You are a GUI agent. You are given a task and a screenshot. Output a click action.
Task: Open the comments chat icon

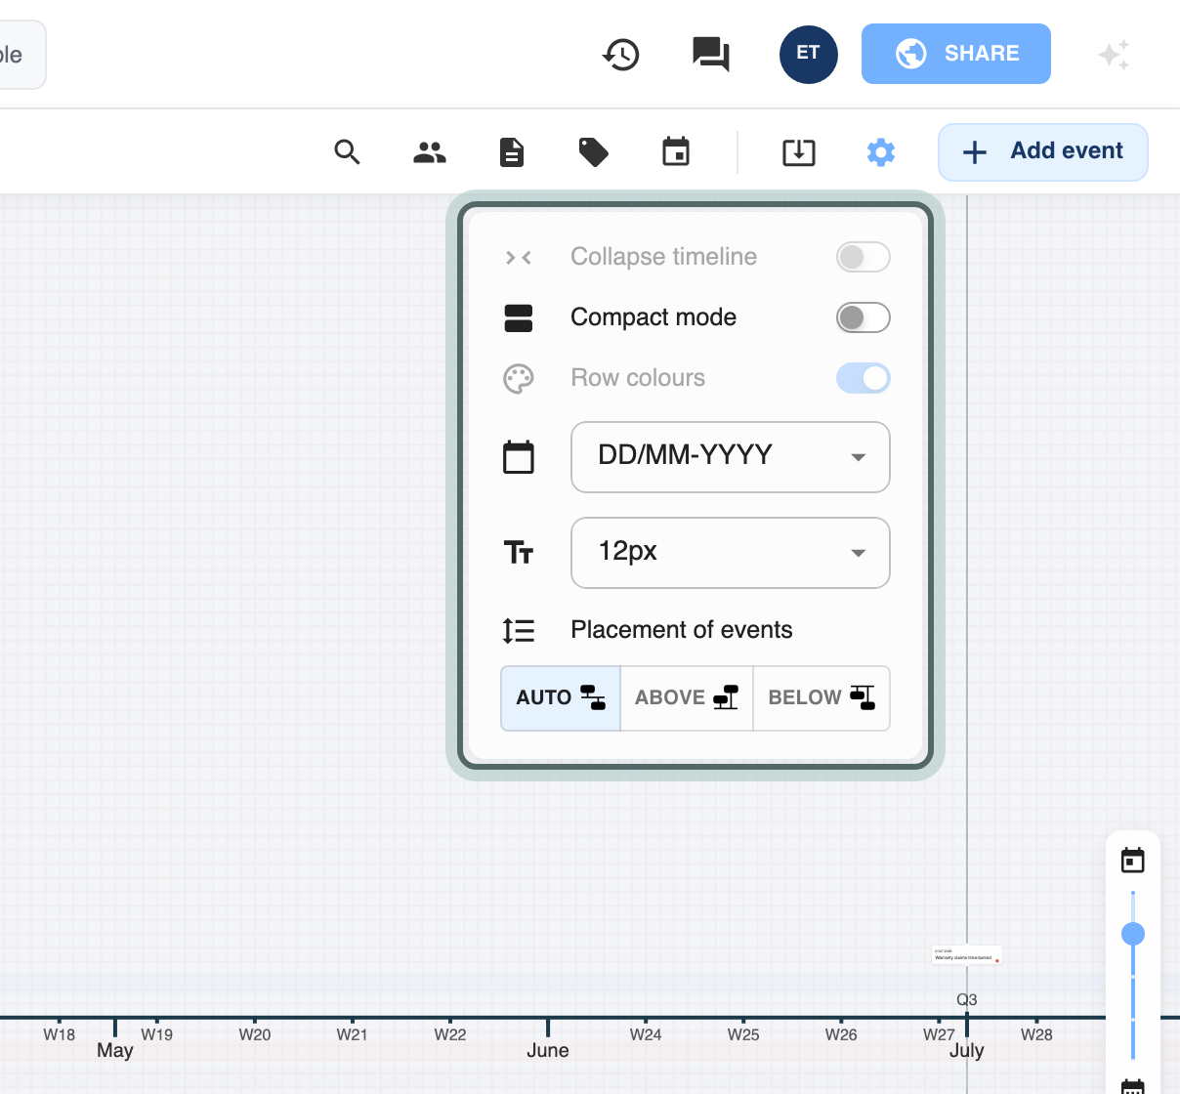(711, 54)
